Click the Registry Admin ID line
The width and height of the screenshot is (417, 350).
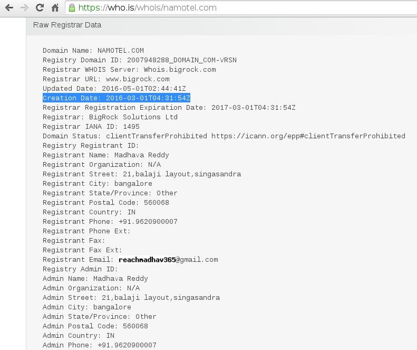pyautogui.click(x=80, y=269)
